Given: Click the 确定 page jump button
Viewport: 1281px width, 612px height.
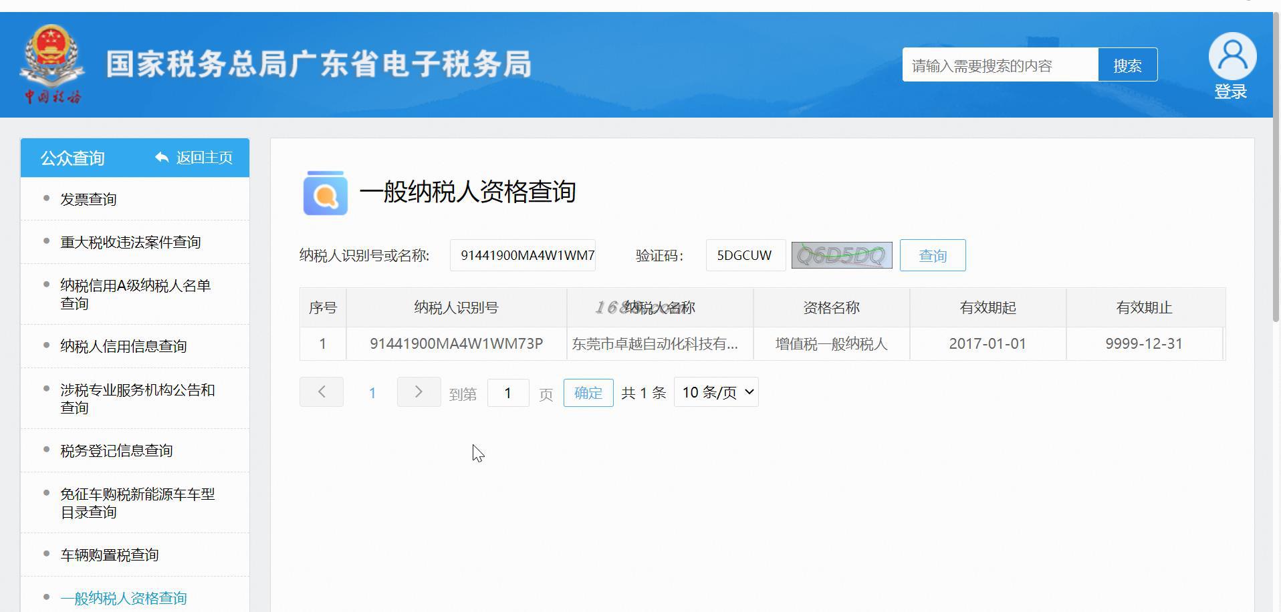Looking at the screenshot, I should (x=588, y=392).
